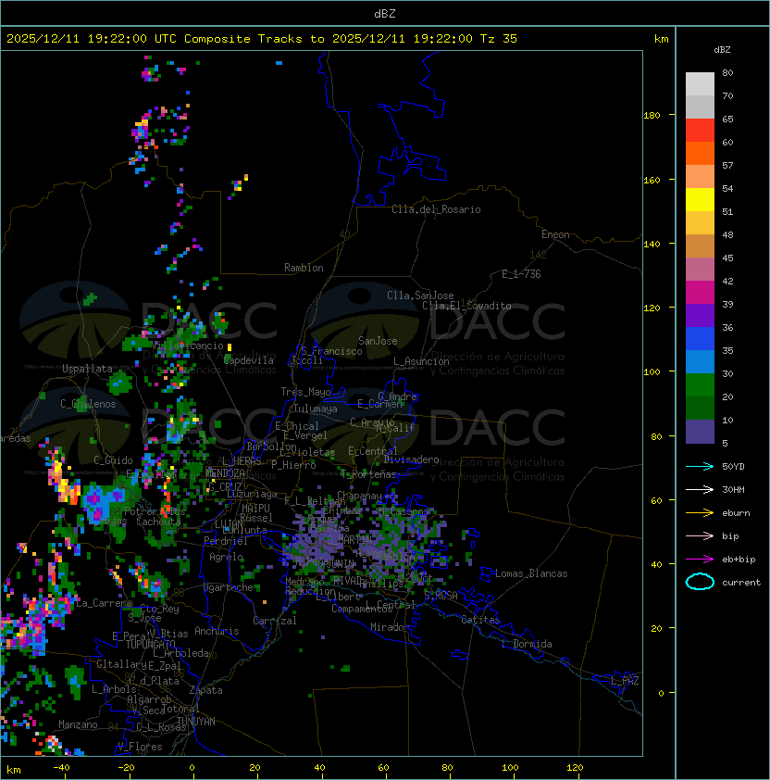
Task: Click the E_1-736 map label
Action: point(521,274)
